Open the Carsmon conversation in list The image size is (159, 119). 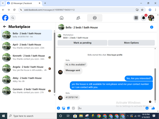26,91
